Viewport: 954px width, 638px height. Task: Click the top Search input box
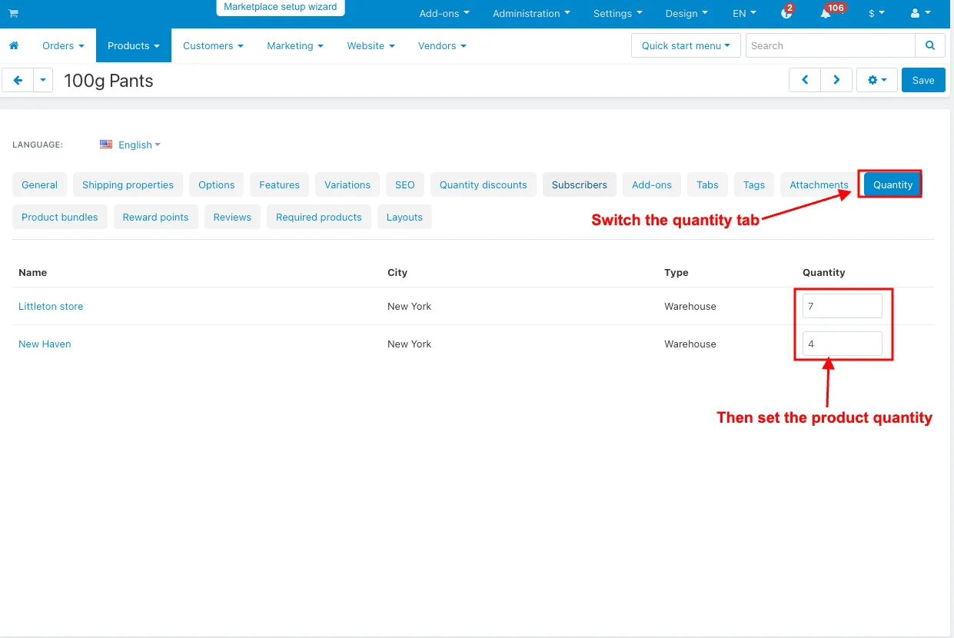tap(830, 46)
